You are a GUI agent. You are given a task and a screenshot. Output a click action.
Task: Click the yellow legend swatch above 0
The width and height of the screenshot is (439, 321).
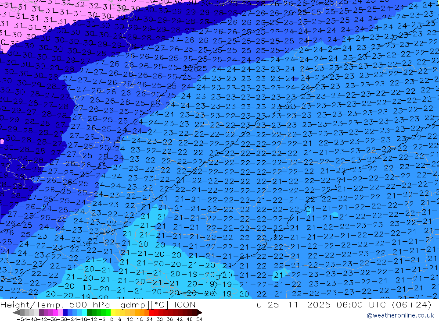(x=113, y=313)
